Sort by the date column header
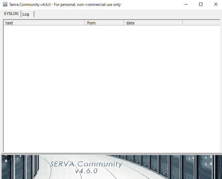The height and width of the screenshot is (179, 222). click(153, 23)
